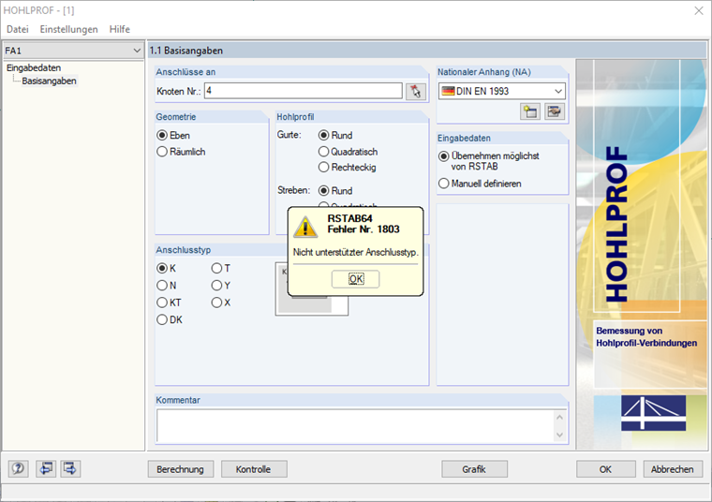The height and width of the screenshot is (502, 712).
Task: Select Räumlich geometry option
Action: pyautogui.click(x=181, y=152)
